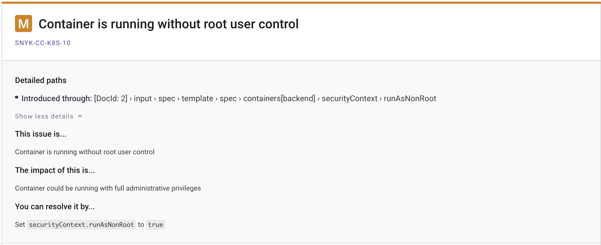Viewport: 601px width, 245px height.
Task: Click the chevron up arrow beside Show less details
Action: [x=80, y=116]
